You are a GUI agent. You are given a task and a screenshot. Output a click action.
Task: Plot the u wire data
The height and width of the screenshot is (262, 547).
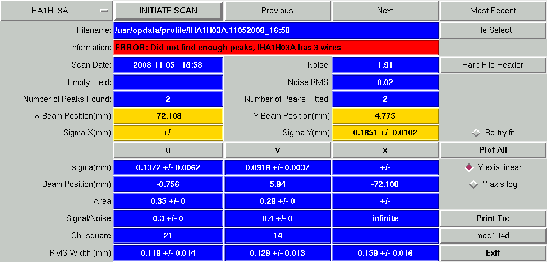168,150
